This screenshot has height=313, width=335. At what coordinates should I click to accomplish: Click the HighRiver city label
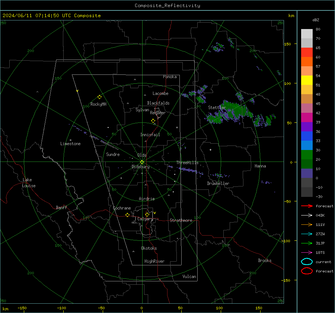click(x=154, y=261)
